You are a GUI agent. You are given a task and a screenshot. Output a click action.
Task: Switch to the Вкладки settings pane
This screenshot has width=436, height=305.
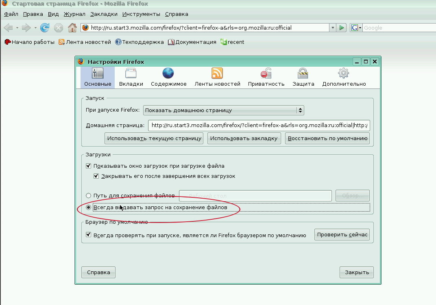point(131,78)
